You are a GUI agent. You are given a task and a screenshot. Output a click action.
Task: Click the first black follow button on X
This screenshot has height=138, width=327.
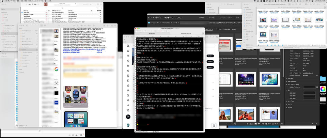click(x=210, y=56)
